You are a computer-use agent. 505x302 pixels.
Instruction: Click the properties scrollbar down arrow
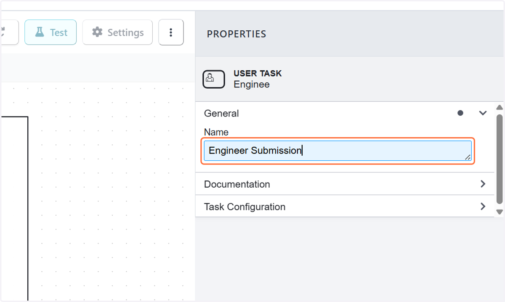click(x=500, y=212)
